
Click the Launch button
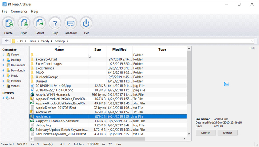pyautogui.click(x=206, y=133)
